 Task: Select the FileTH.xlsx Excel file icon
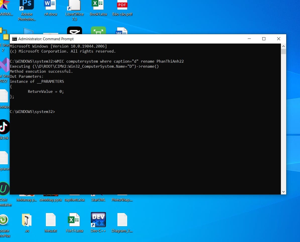point(74,220)
